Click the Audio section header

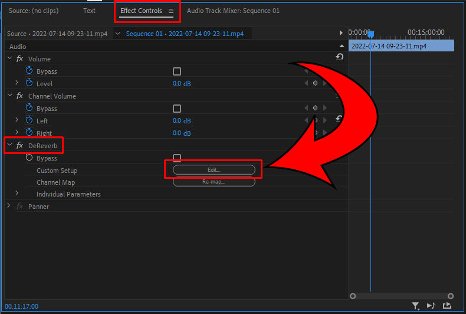[18, 47]
